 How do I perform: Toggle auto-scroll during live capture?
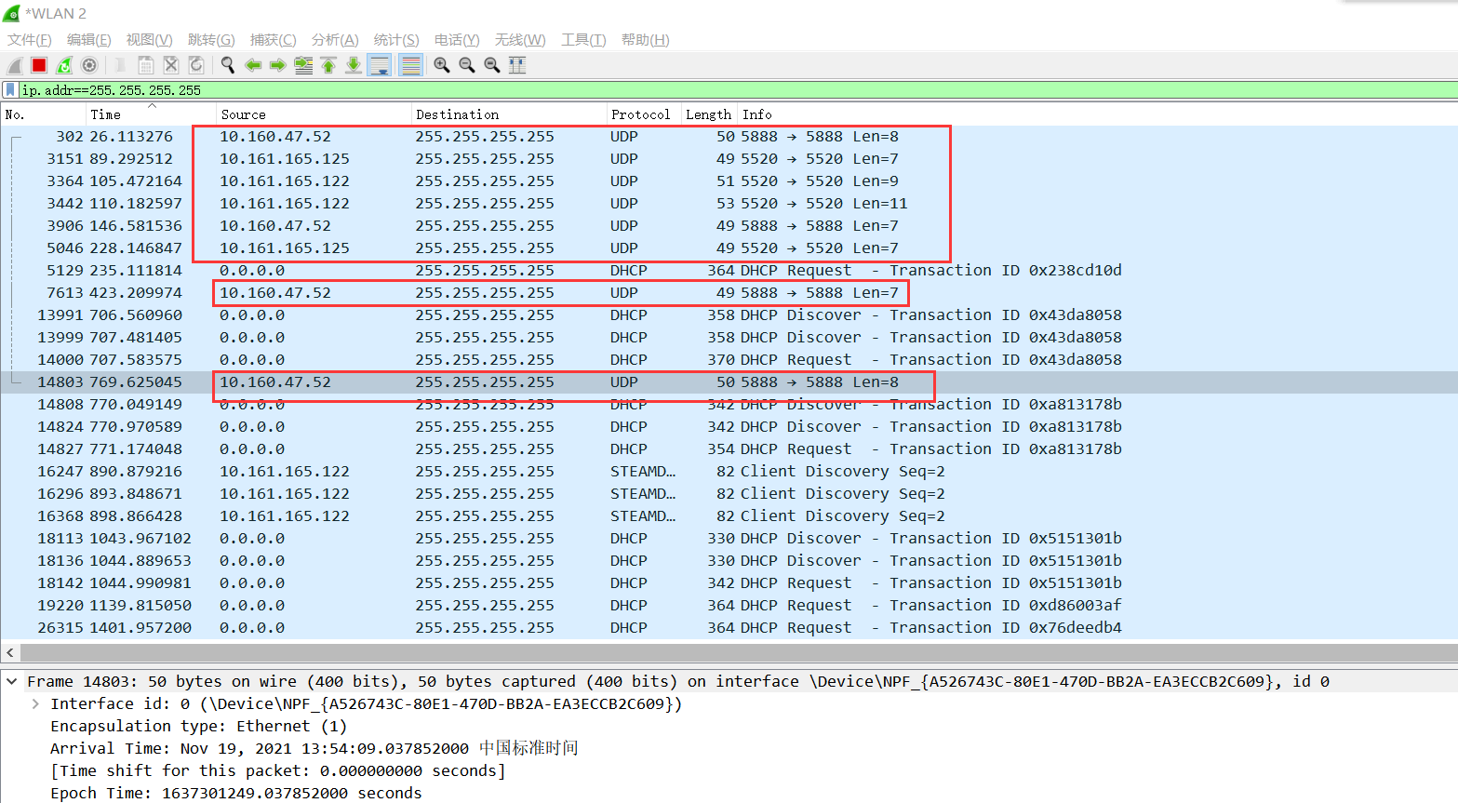point(380,65)
